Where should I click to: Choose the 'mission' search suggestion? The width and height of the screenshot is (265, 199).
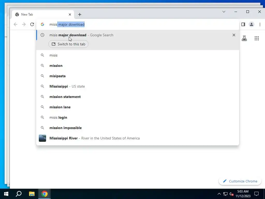click(138, 66)
